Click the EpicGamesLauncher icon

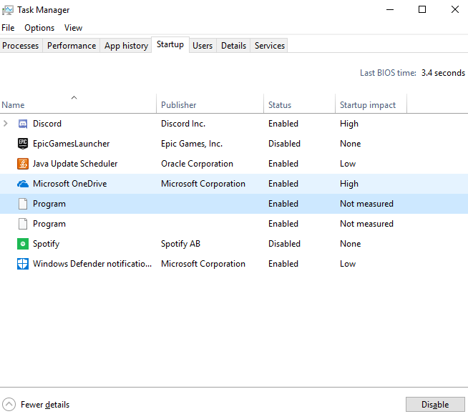(x=23, y=144)
